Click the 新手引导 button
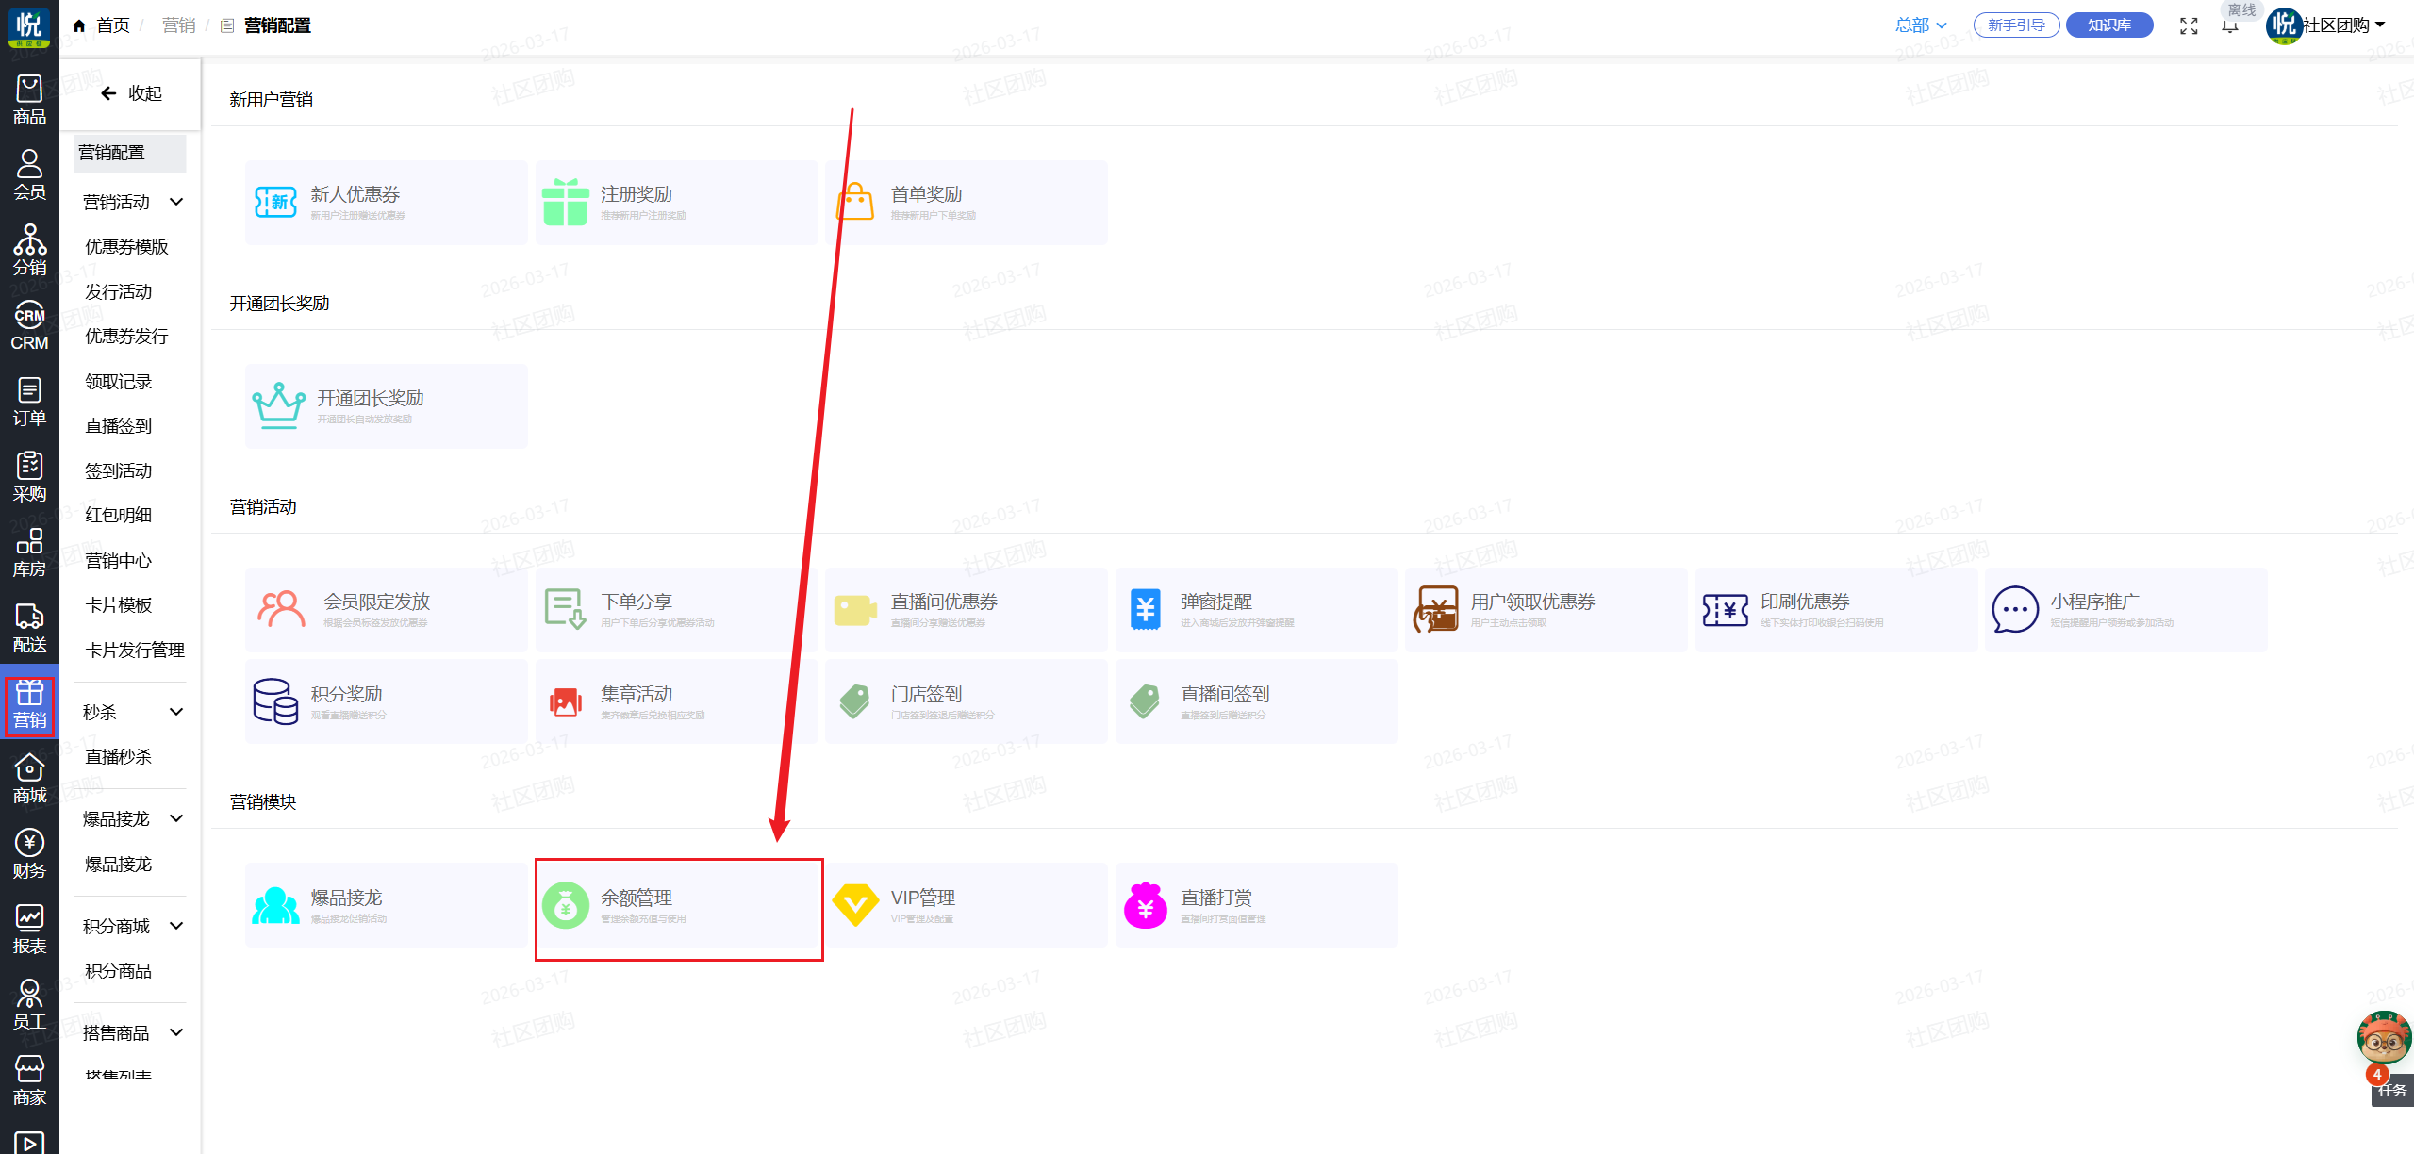The height and width of the screenshot is (1154, 2414). click(2015, 25)
